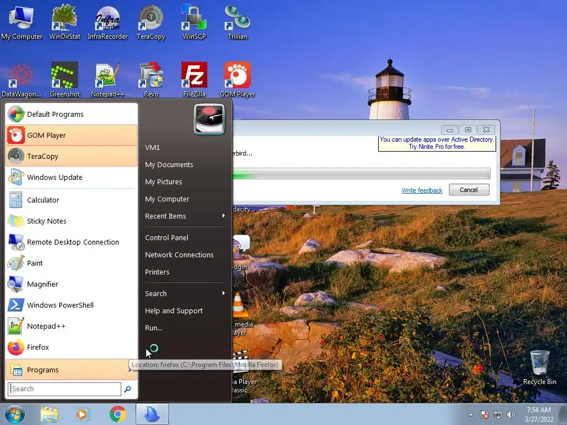
Task: Open My Computer in Start menu right pane
Action: tap(185, 199)
